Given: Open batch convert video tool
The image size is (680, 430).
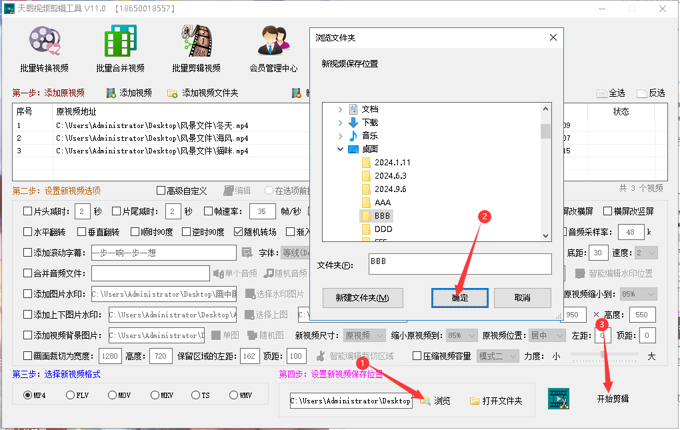Looking at the screenshot, I should click(44, 48).
